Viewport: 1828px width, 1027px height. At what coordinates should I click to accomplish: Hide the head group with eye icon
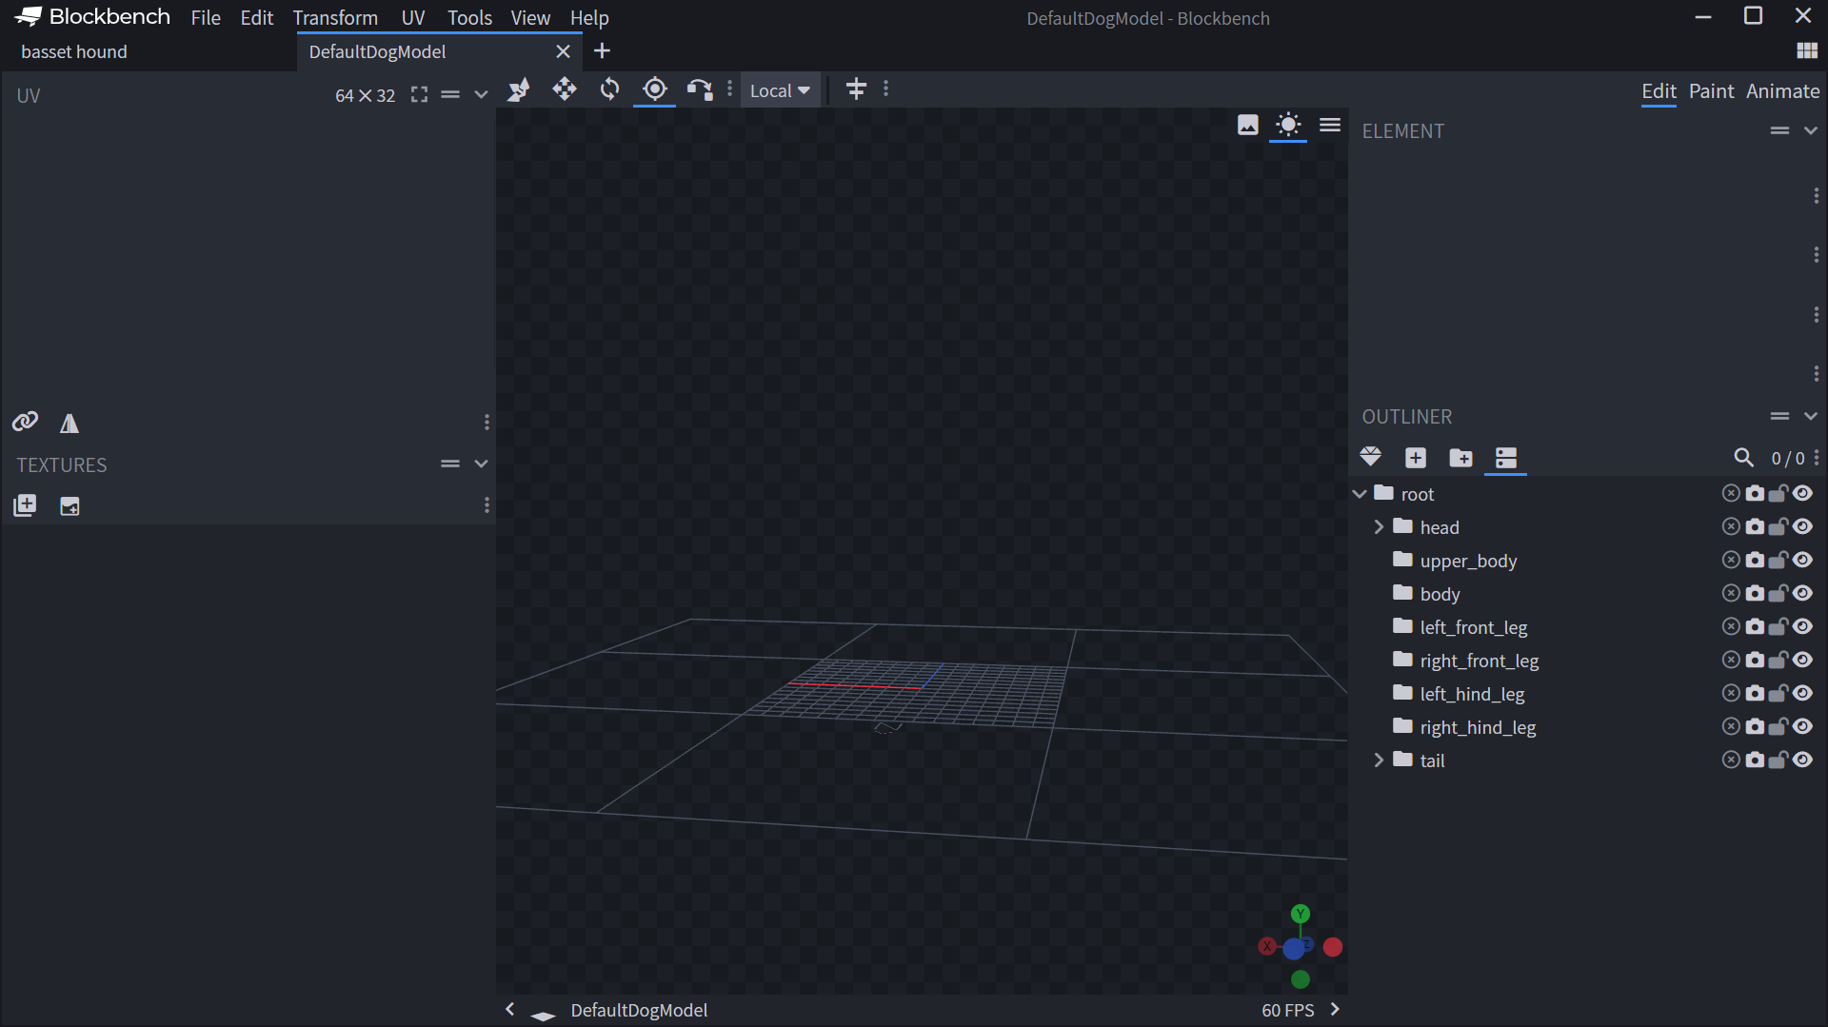pos(1802,526)
